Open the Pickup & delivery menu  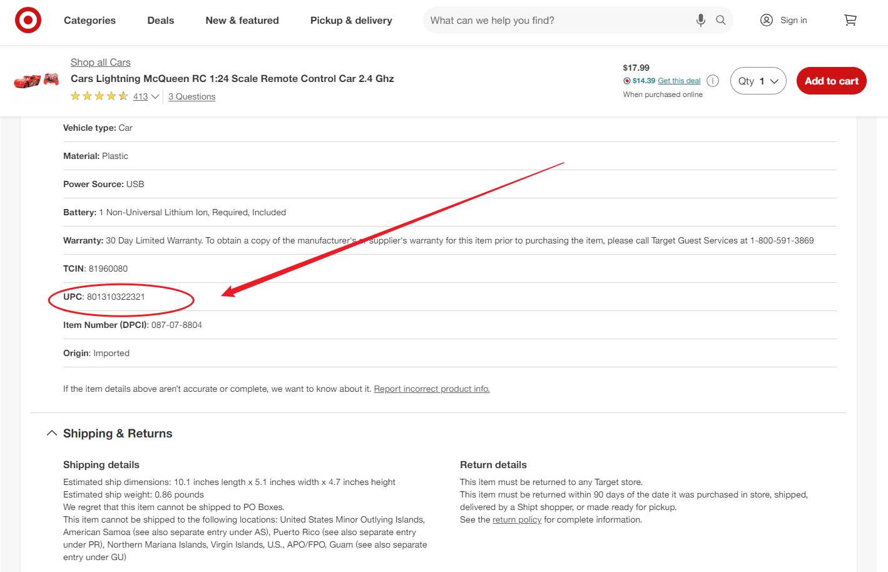click(x=351, y=20)
